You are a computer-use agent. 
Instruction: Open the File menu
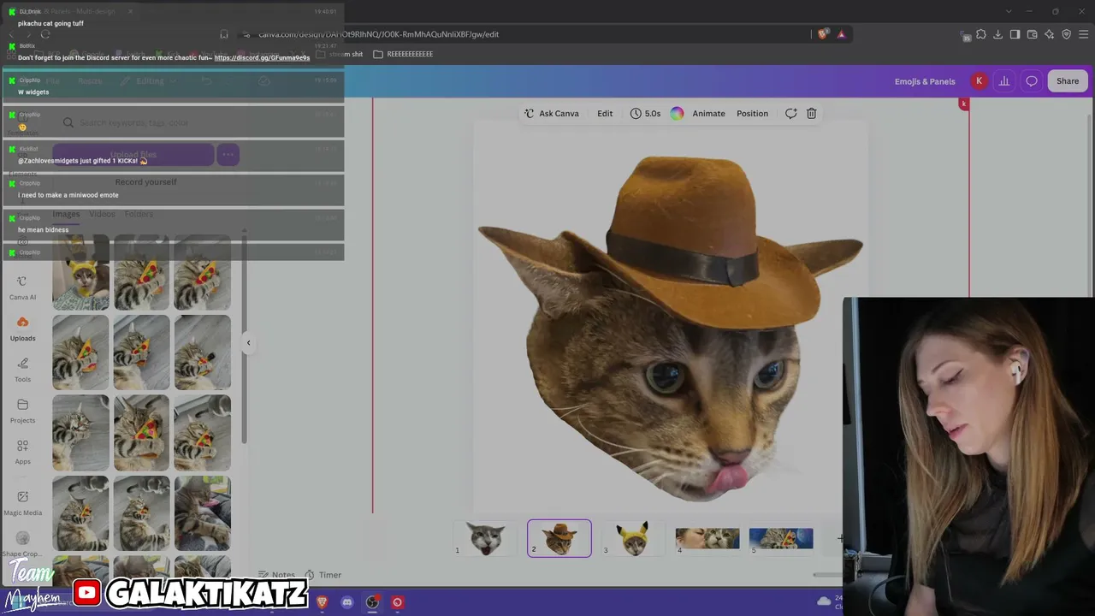coord(52,81)
